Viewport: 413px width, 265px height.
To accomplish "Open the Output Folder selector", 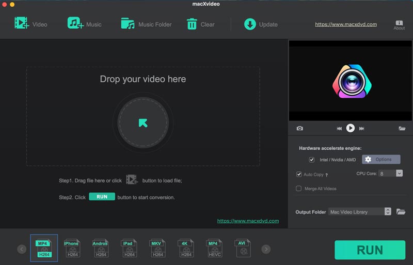I will pyautogui.click(x=360, y=211).
